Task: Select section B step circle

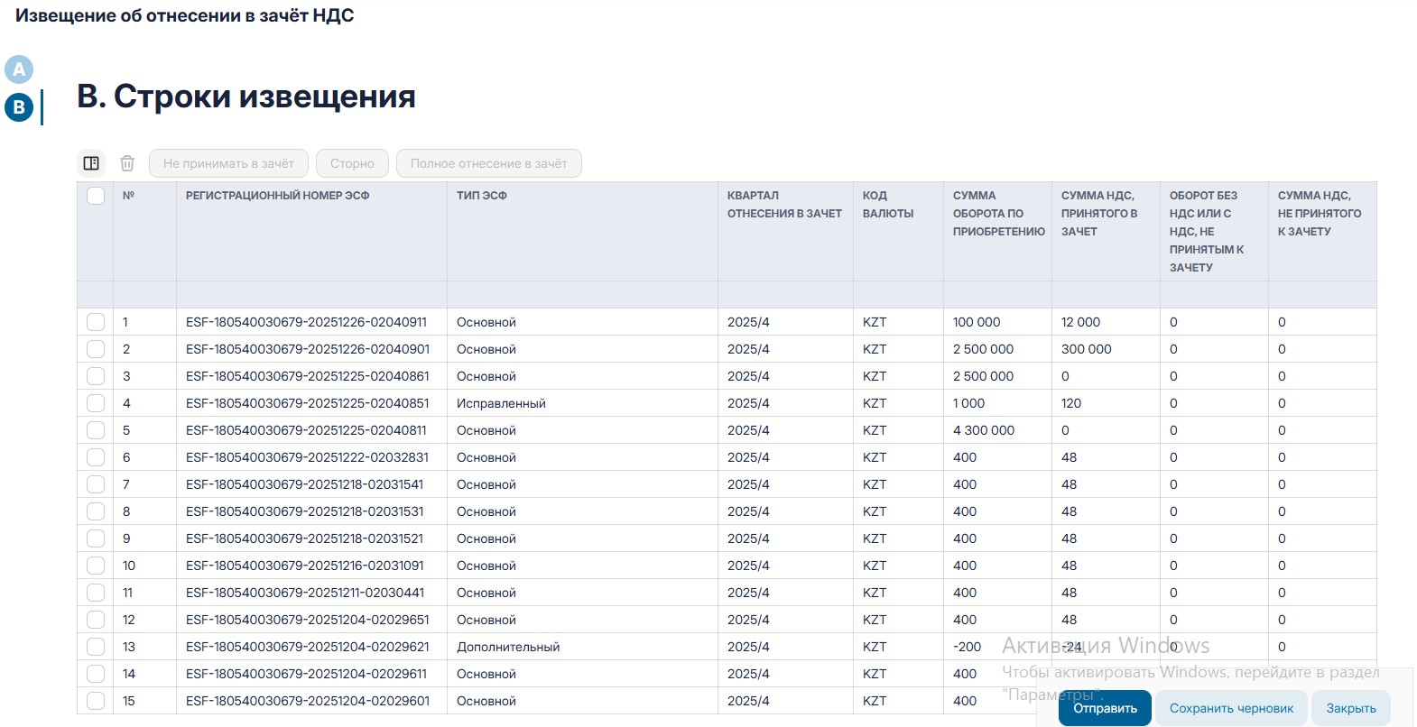Action: click(19, 107)
